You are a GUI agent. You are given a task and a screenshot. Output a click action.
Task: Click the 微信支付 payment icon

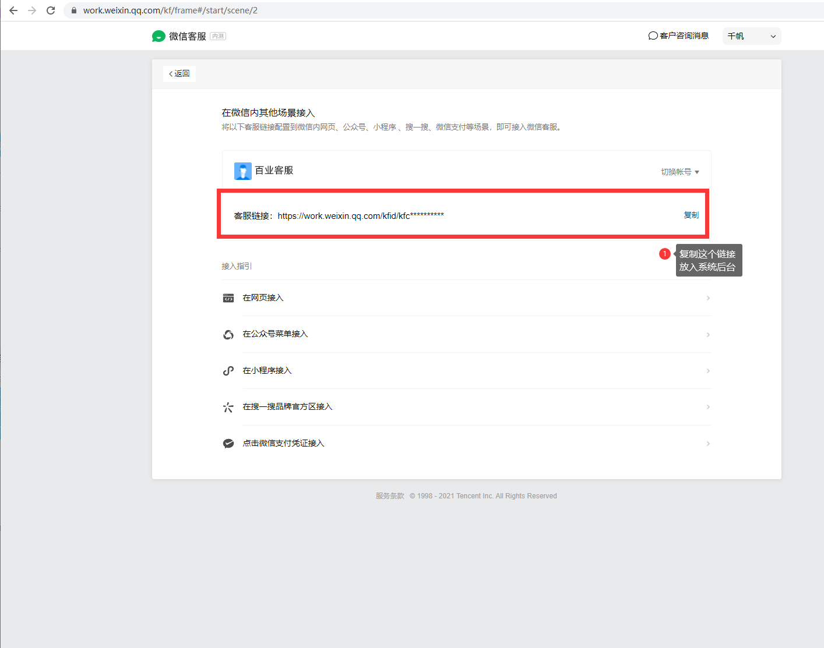click(228, 444)
